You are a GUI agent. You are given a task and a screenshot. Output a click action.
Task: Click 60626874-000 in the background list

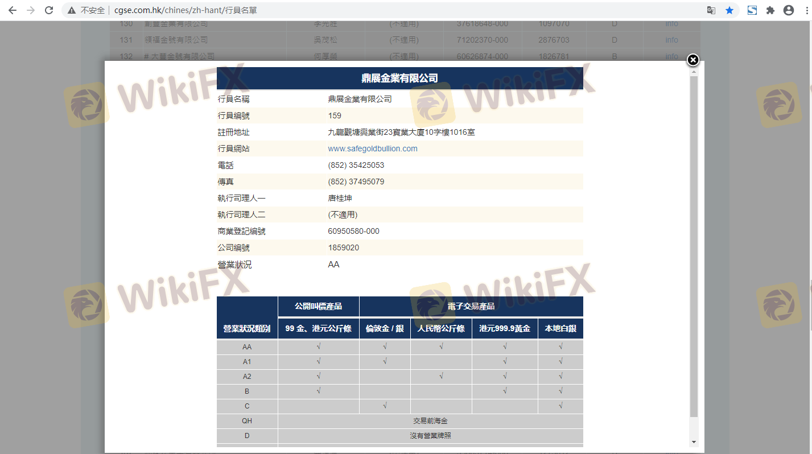click(483, 56)
